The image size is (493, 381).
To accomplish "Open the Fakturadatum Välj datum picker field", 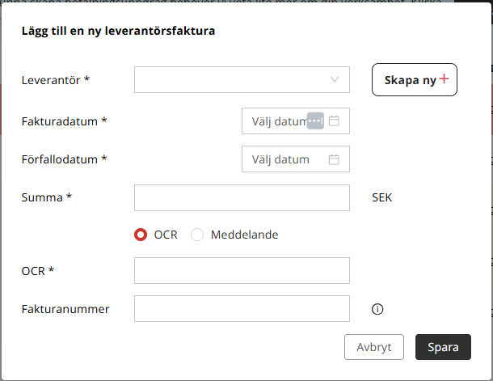I will [296, 121].
